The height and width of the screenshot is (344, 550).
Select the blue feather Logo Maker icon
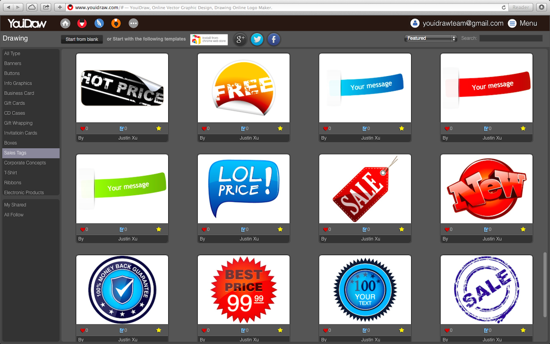pos(99,23)
